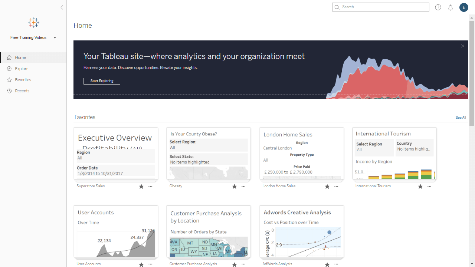Viewport: 475px width, 267px height.
Task: Toggle favorite star on Obesity workbook
Action: pyautogui.click(x=235, y=187)
